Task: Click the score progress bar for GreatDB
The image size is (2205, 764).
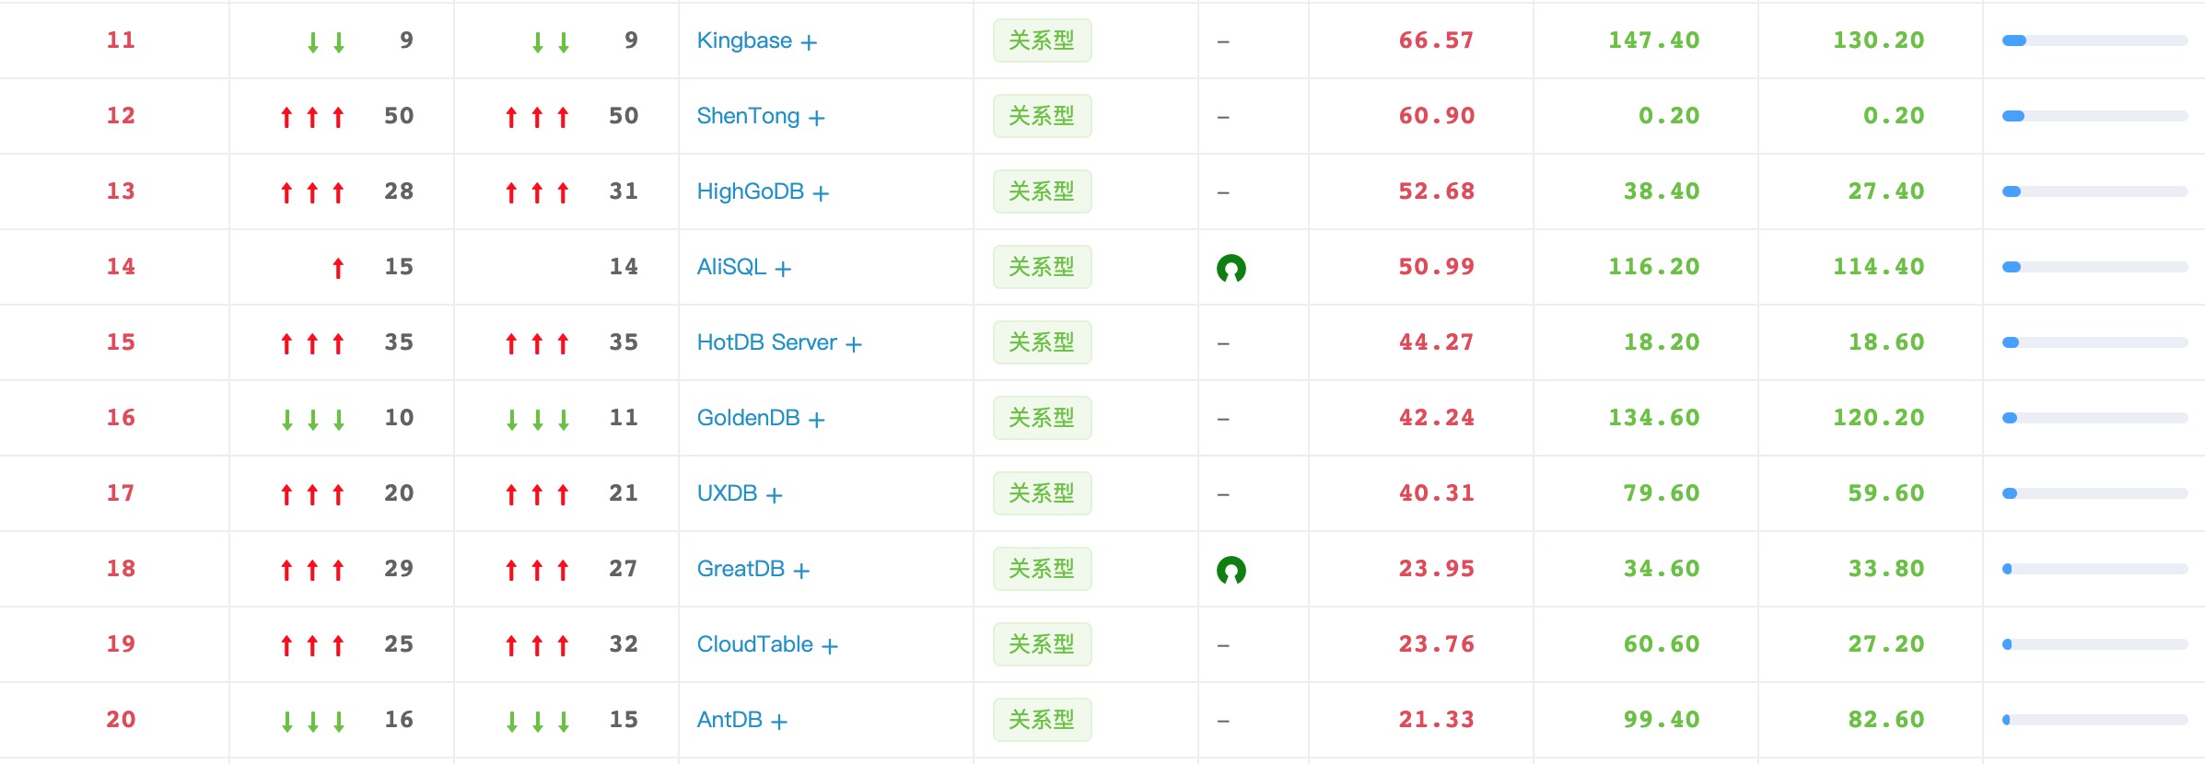Action: click(2095, 569)
